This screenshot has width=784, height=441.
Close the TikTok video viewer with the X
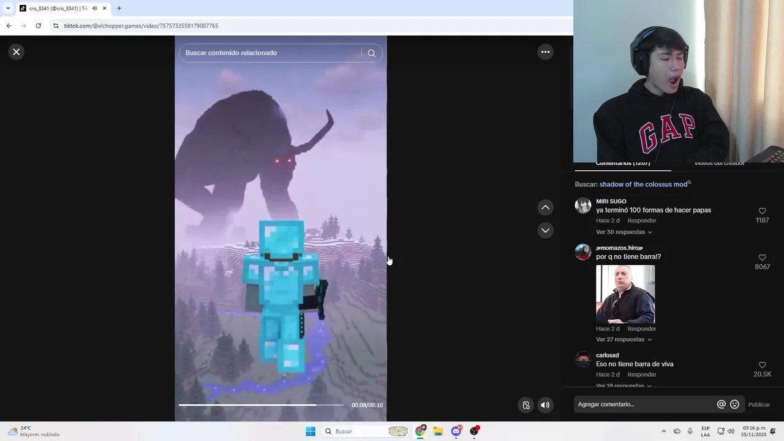click(17, 52)
